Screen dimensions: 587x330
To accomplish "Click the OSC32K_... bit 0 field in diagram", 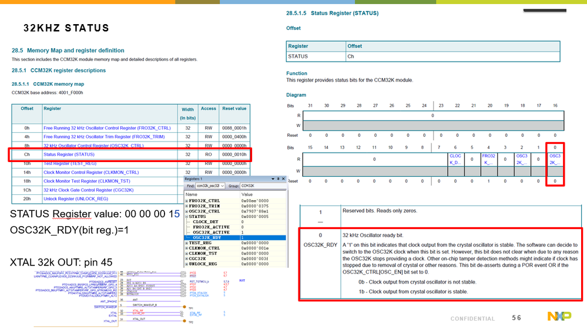I will pos(555,159).
